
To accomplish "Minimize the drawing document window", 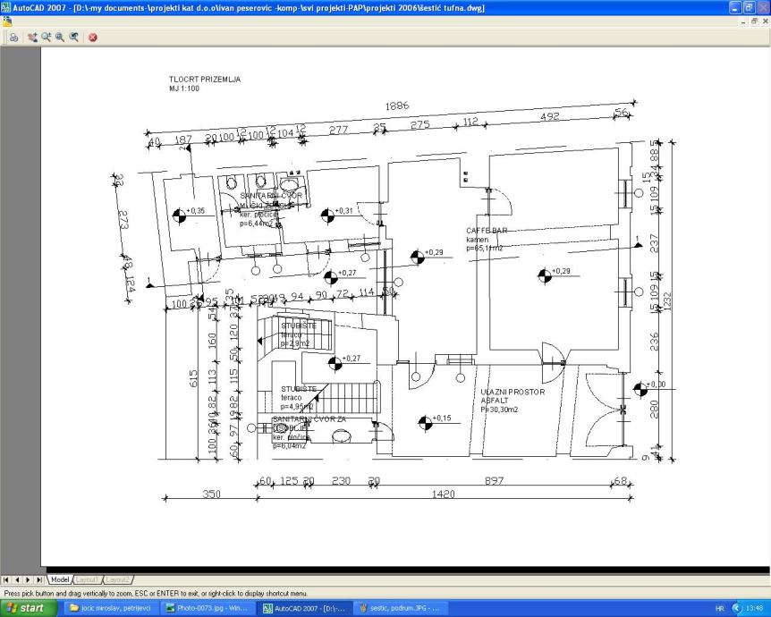I will [x=743, y=21].
